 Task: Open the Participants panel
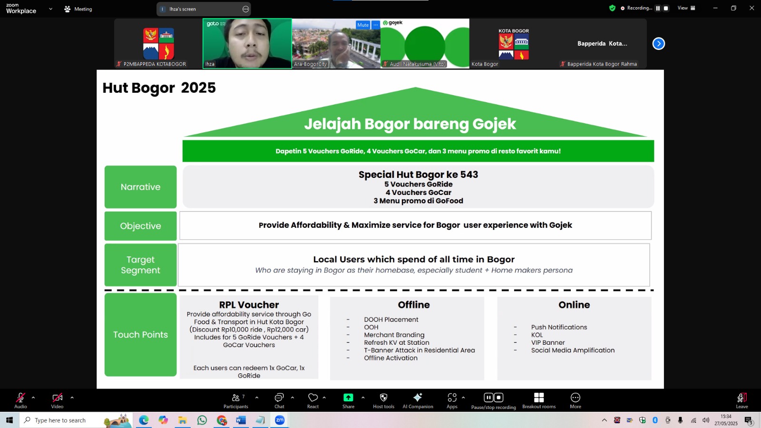(x=236, y=400)
